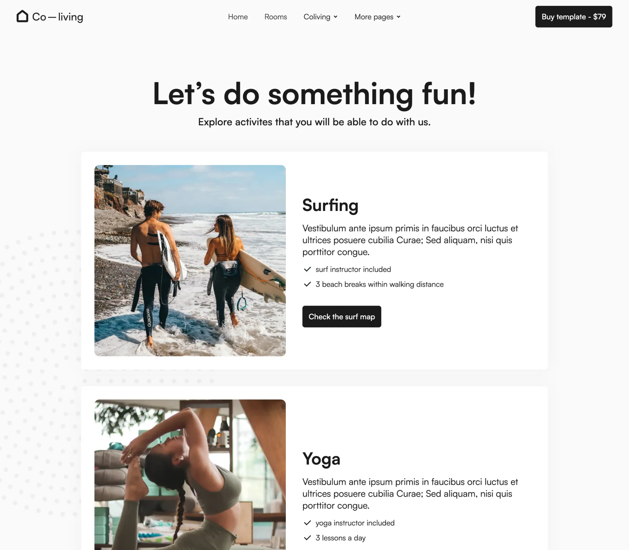The width and height of the screenshot is (629, 550).
Task: Open the surfing couple beach photo
Action: coord(190,260)
